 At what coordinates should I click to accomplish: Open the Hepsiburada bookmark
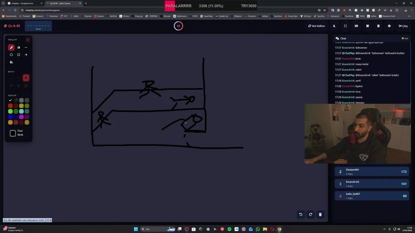tap(9, 16)
